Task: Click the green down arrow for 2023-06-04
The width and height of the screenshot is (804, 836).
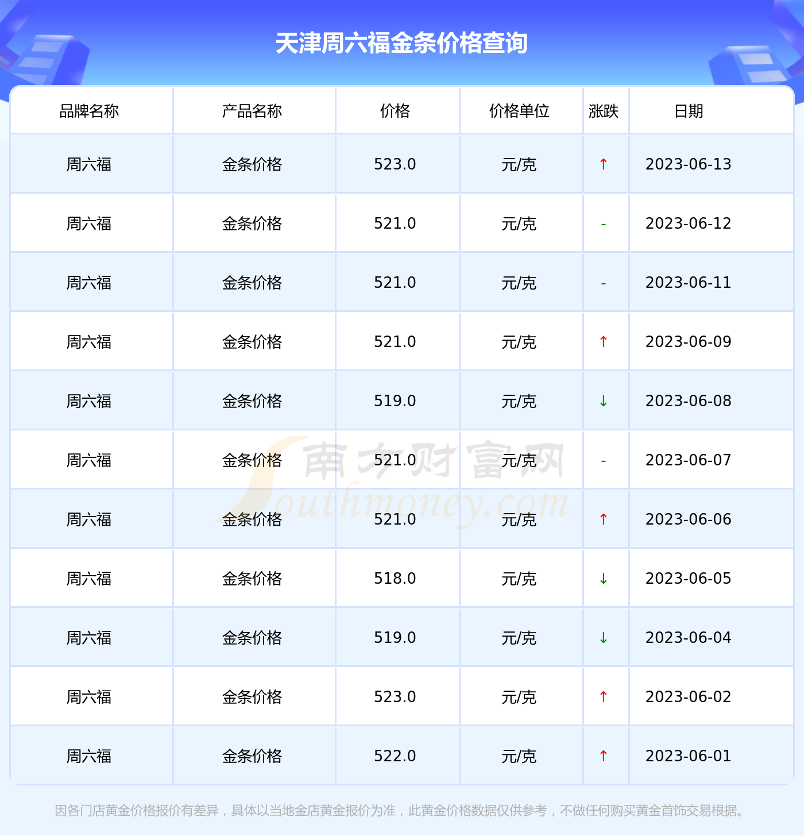Action: (x=603, y=638)
